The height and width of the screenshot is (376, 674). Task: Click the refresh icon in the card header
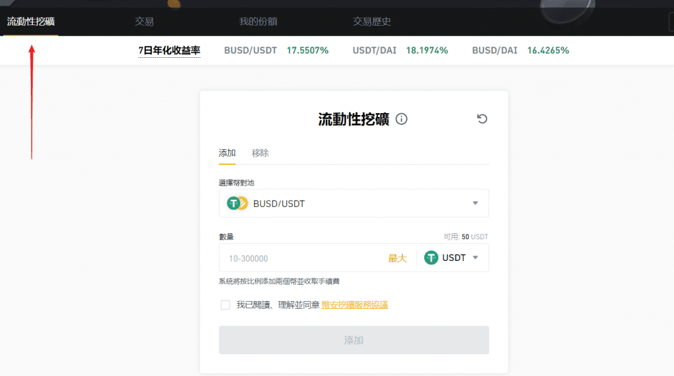(x=482, y=119)
